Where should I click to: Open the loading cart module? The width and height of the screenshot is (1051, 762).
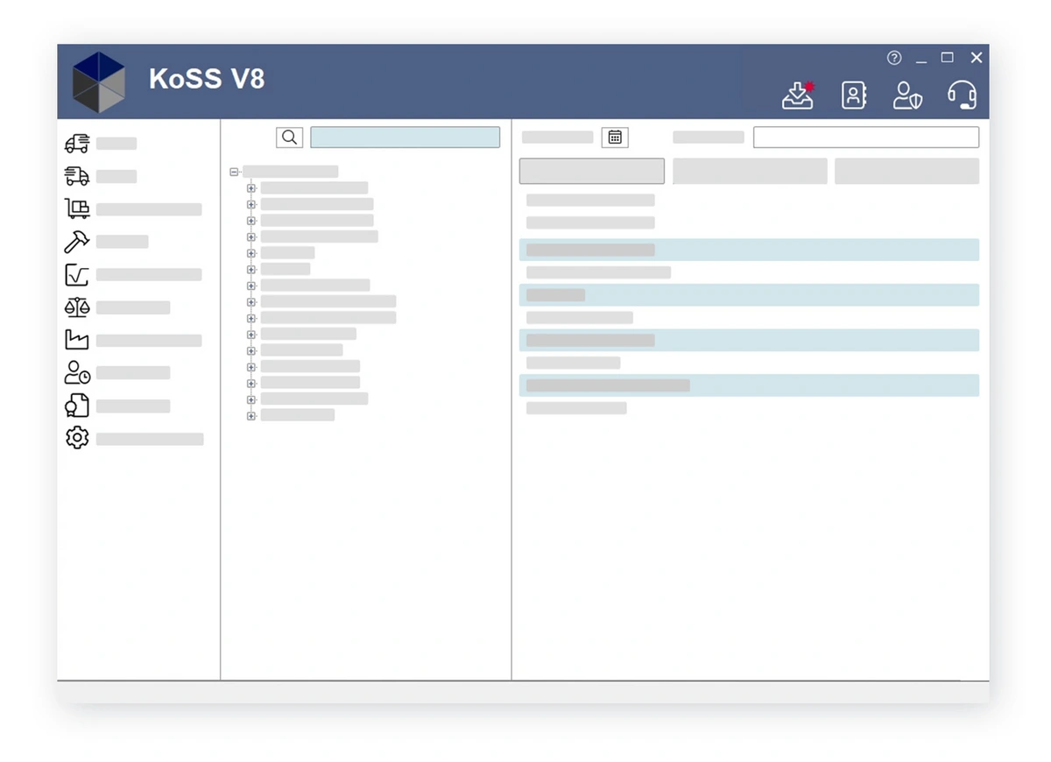(x=77, y=208)
